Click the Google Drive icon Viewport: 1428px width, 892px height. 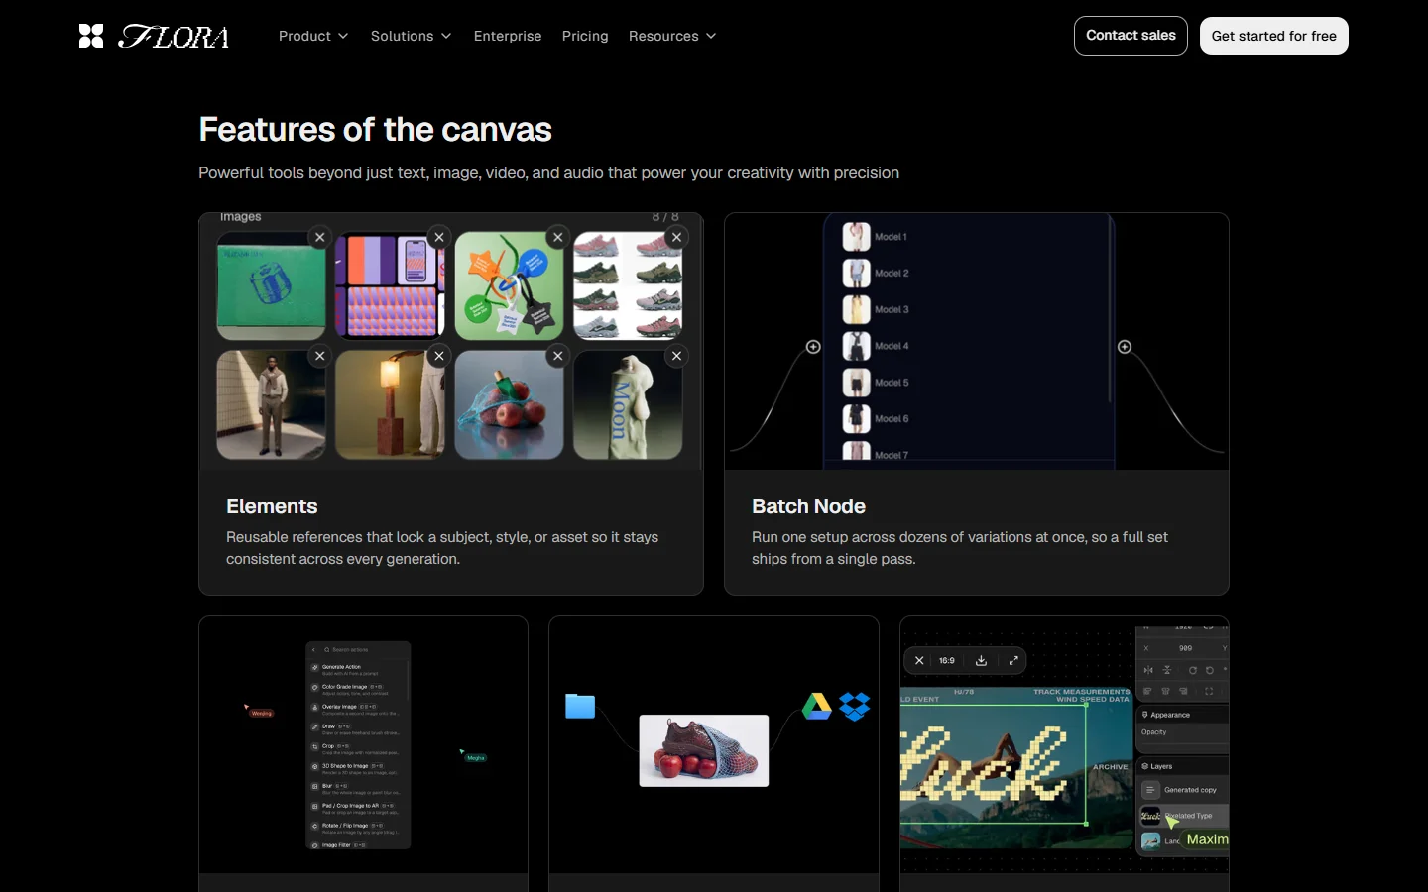click(x=817, y=706)
